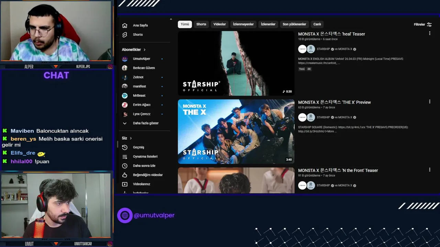Click Beğendiğim videolar sidebar label

point(148,175)
